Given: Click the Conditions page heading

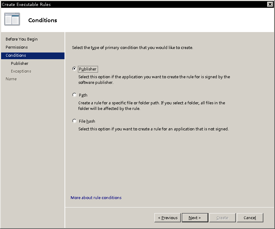Looking at the screenshot, I should (43, 20).
